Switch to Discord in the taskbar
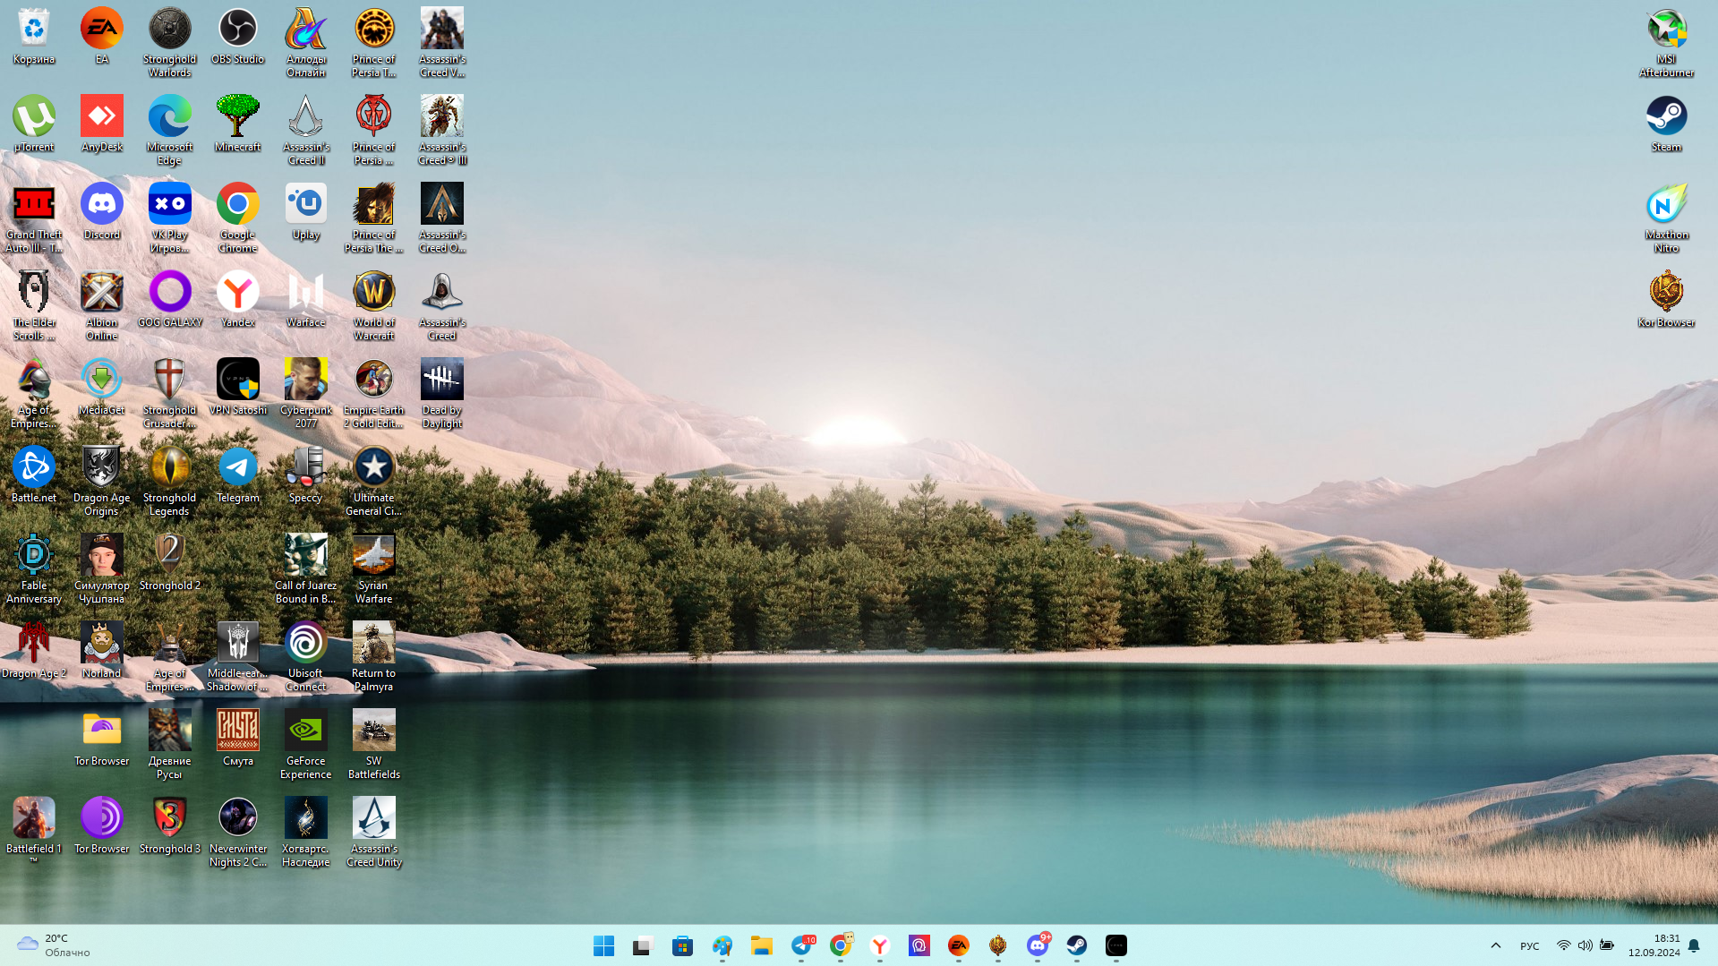The width and height of the screenshot is (1718, 966). click(x=1038, y=945)
